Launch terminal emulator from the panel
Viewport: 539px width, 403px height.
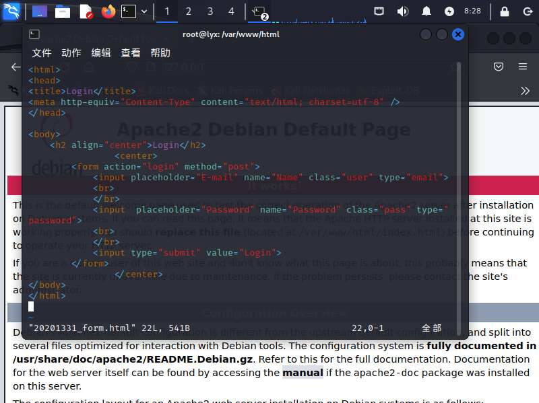pos(128,11)
